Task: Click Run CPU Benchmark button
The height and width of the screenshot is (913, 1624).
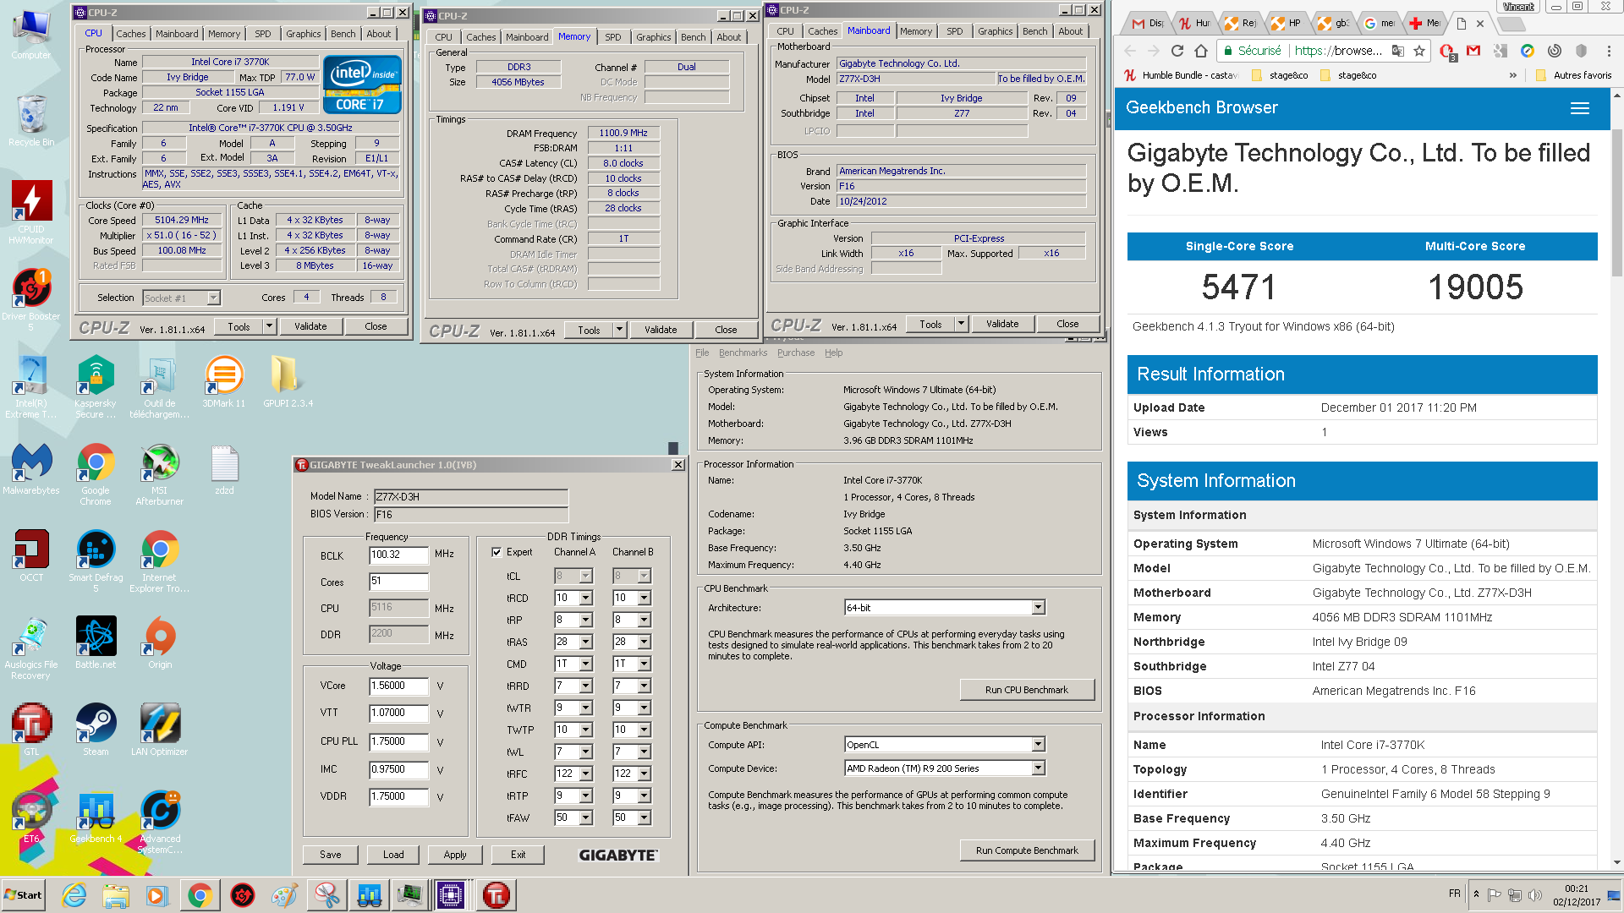Action: pos(1027,690)
